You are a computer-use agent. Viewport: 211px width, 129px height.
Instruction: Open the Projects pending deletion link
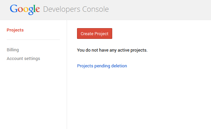tap(102, 66)
